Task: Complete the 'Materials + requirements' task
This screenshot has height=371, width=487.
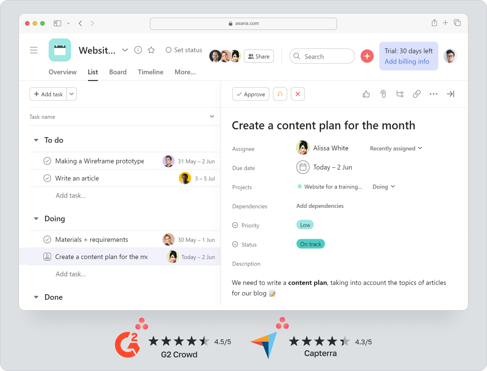Action: [47, 239]
